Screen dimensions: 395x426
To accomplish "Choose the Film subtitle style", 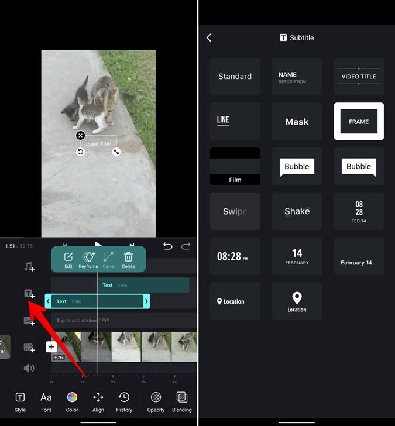I will (235, 166).
